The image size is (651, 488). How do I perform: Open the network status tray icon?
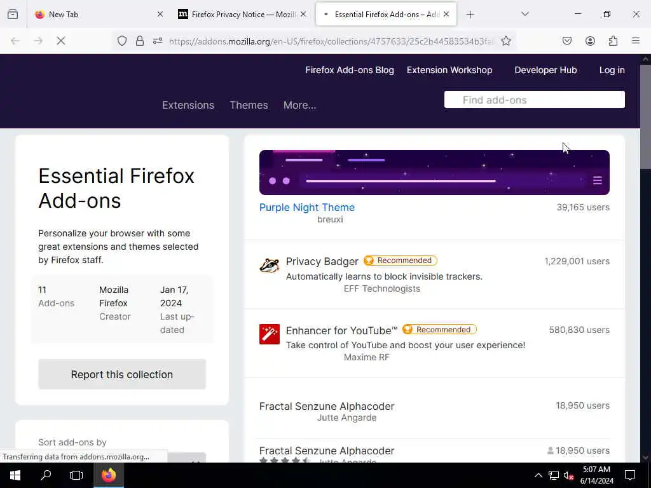point(554,475)
